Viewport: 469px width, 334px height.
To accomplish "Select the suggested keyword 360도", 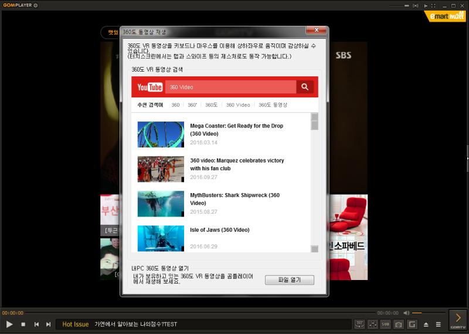I will point(211,105).
